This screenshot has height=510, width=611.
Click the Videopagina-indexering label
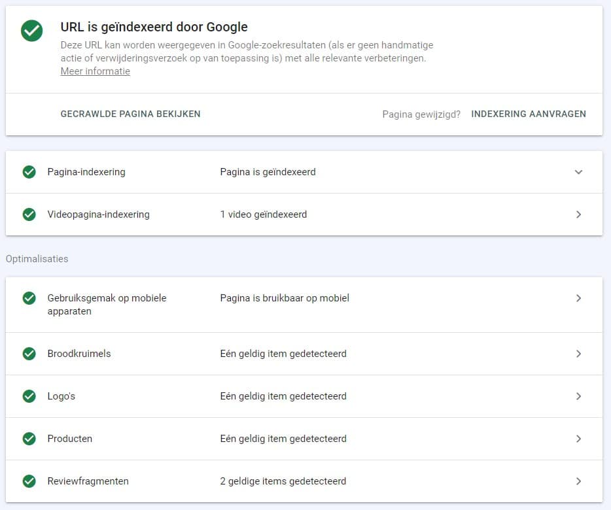(99, 214)
